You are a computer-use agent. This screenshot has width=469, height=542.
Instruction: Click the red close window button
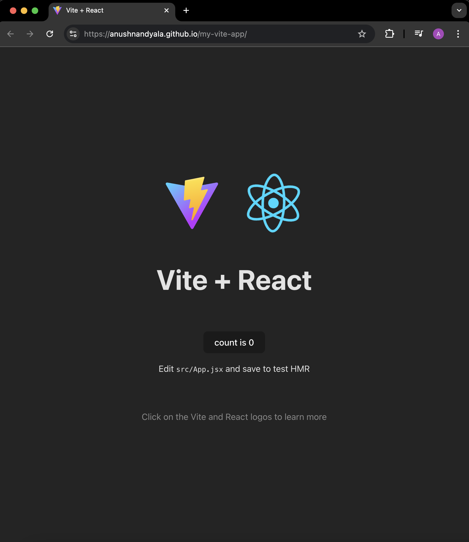click(13, 11)
